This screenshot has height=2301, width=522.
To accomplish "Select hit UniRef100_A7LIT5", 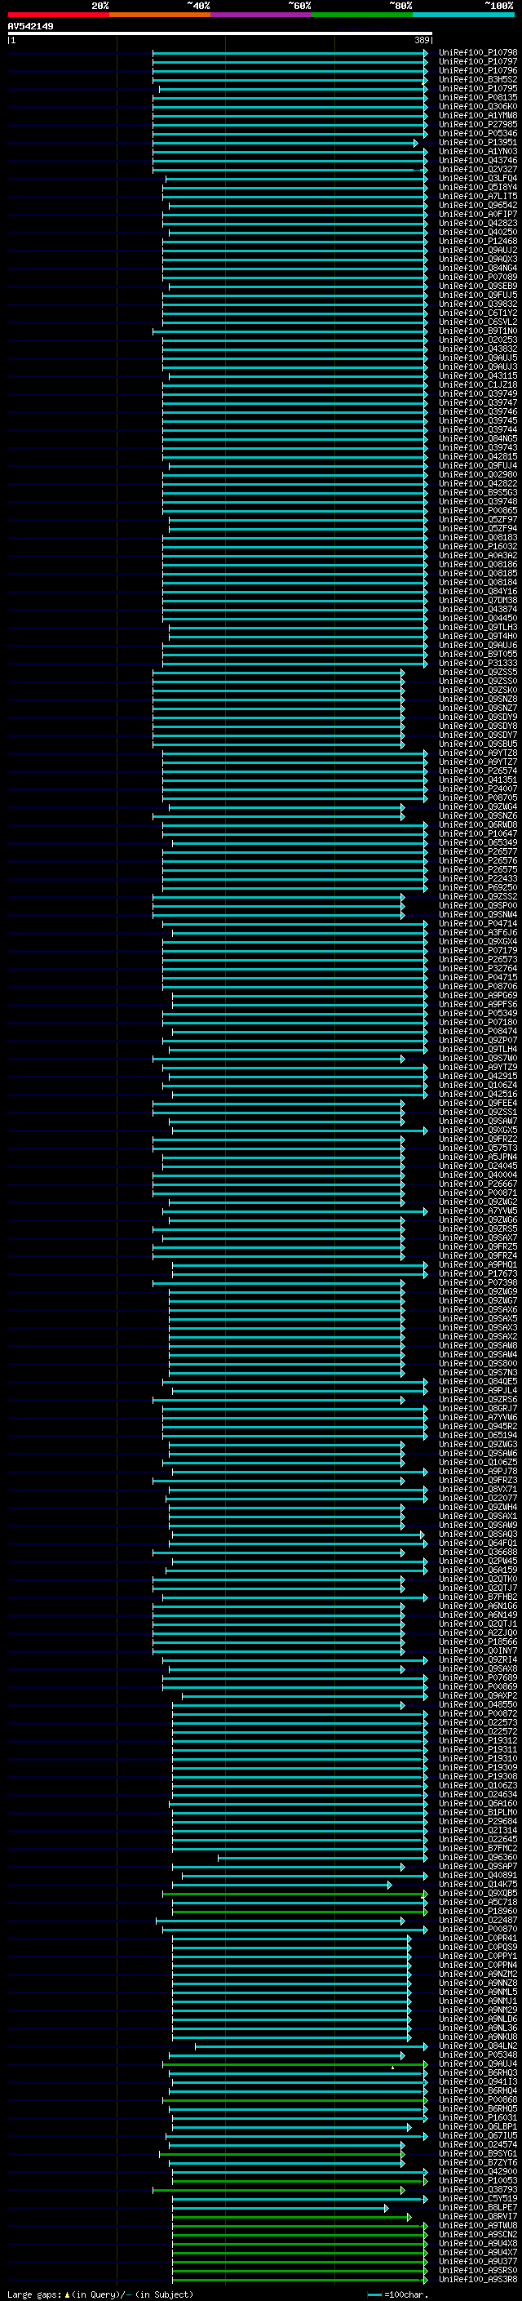I will (477, 197).
